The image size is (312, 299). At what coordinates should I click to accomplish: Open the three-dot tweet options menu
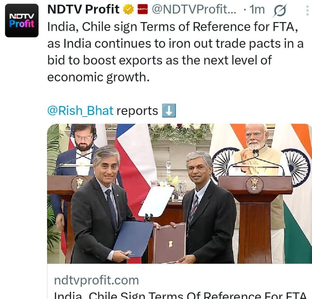point(307,10)
